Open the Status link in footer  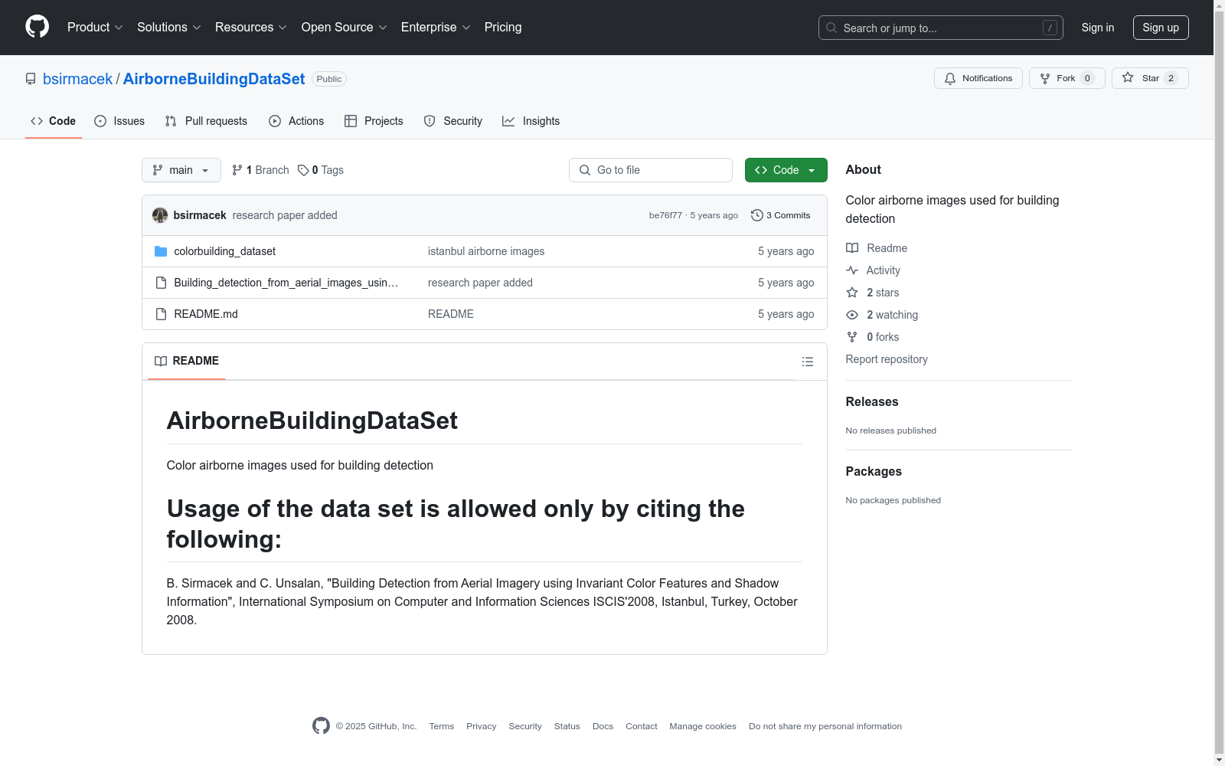click(x=567, y=726)
